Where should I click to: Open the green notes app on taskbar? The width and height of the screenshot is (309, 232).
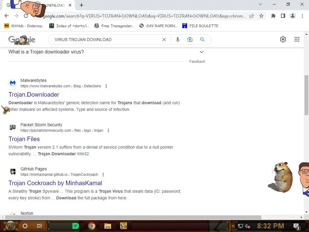click(75, 226)
